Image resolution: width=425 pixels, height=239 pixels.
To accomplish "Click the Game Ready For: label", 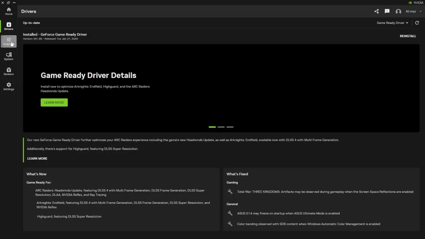I will click(x=39, y=182).
